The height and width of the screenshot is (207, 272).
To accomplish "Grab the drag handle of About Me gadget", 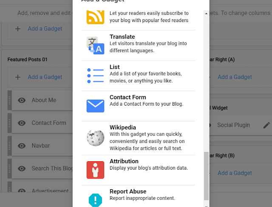I will 9,100.
